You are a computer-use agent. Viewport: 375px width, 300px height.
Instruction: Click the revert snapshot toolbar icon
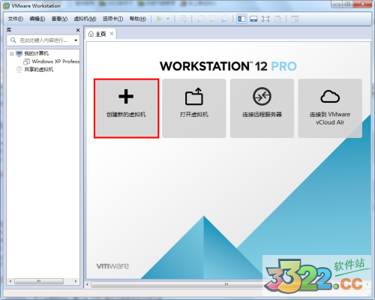(213, 19)
